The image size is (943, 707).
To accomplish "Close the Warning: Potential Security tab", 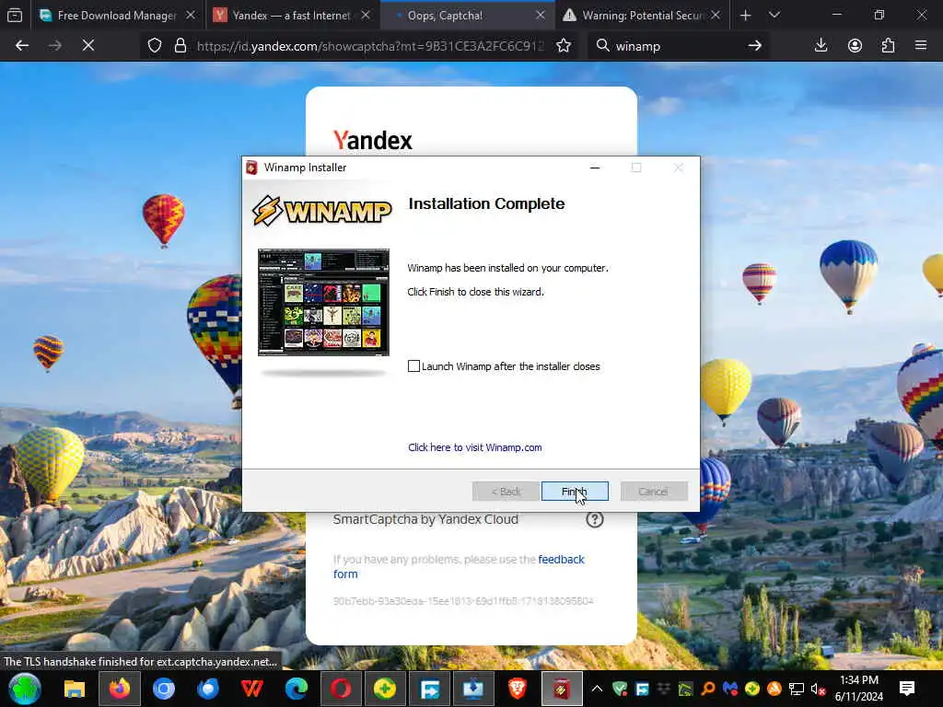I will [716, 15].
